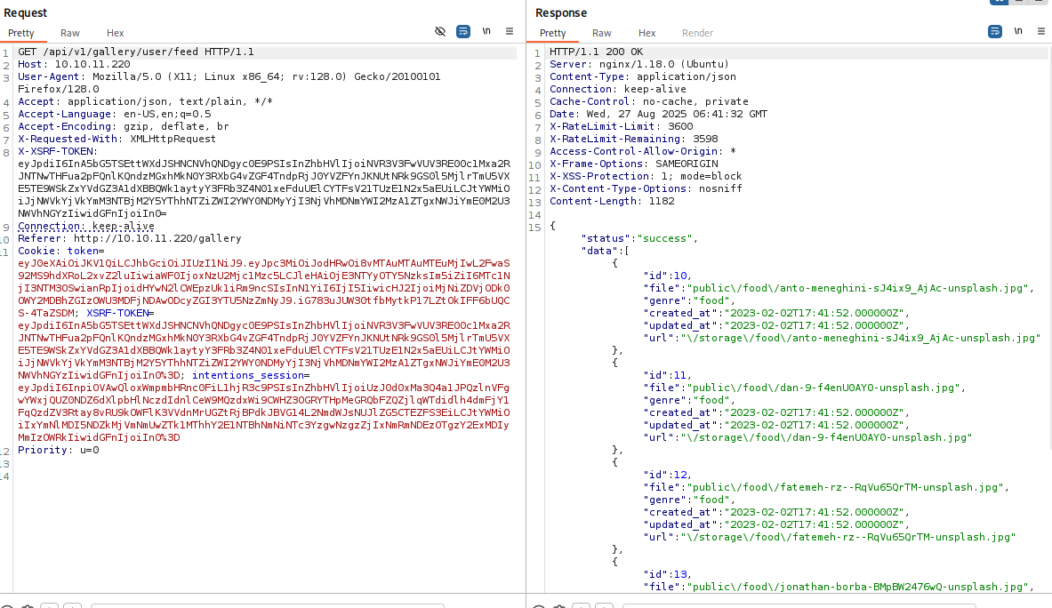Click the Cache-Control: no-cache, private header
Viewport: 1052px width, 608px height.
(x=649, y=101)
